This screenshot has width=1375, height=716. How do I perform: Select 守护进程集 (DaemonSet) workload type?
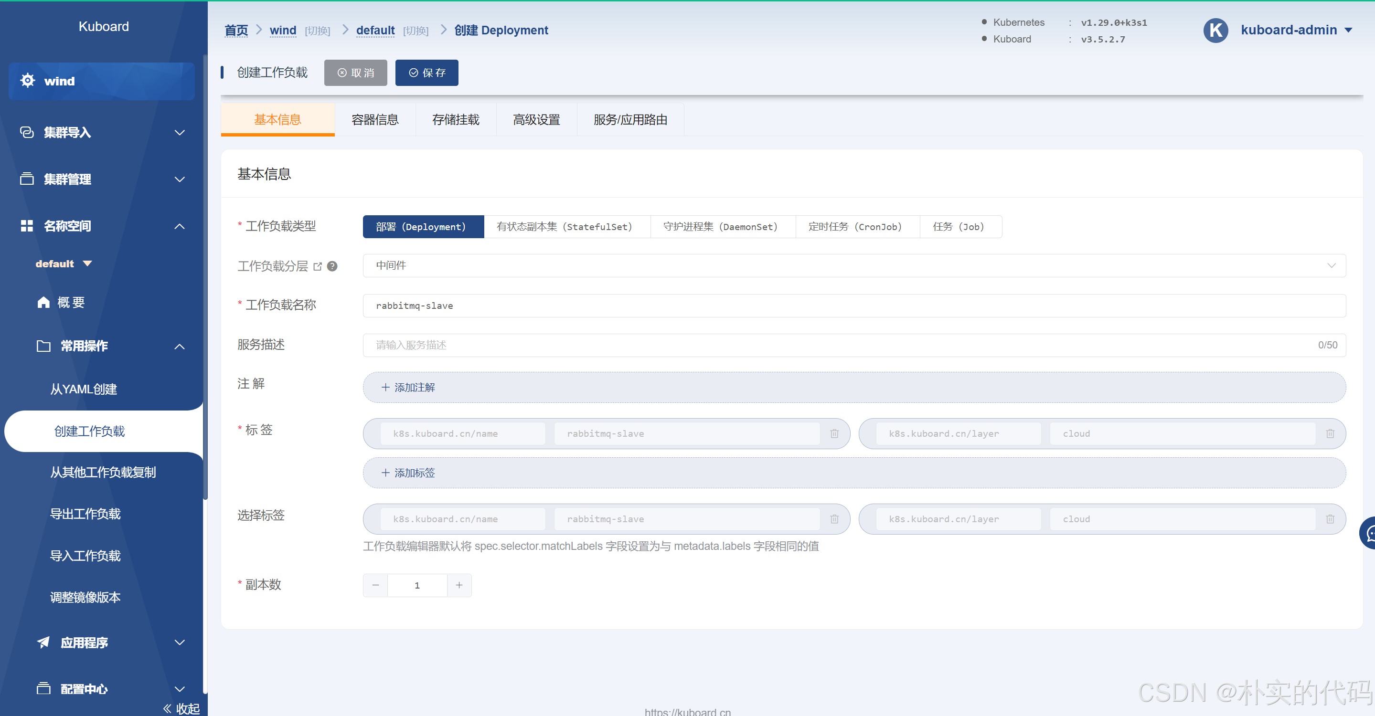(721, 227)
